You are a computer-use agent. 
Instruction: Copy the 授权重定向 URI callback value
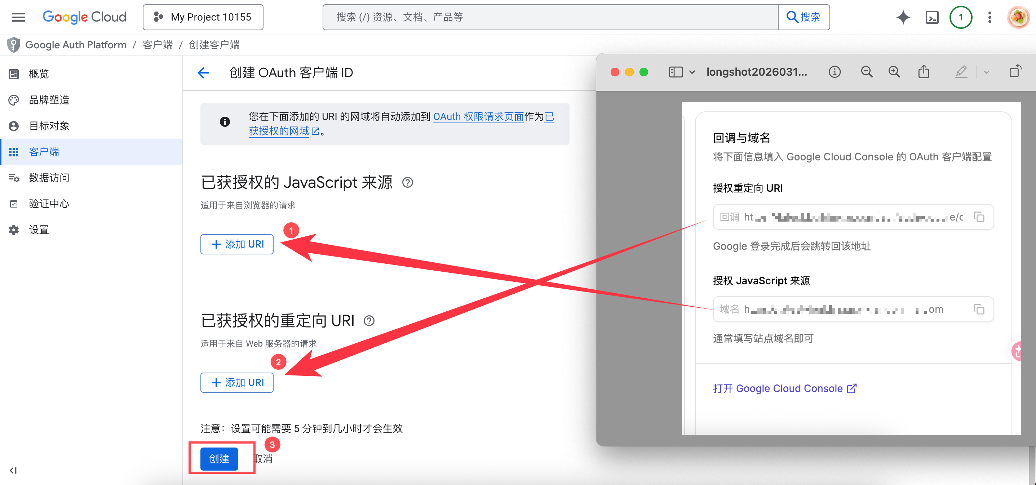(979, 217)
